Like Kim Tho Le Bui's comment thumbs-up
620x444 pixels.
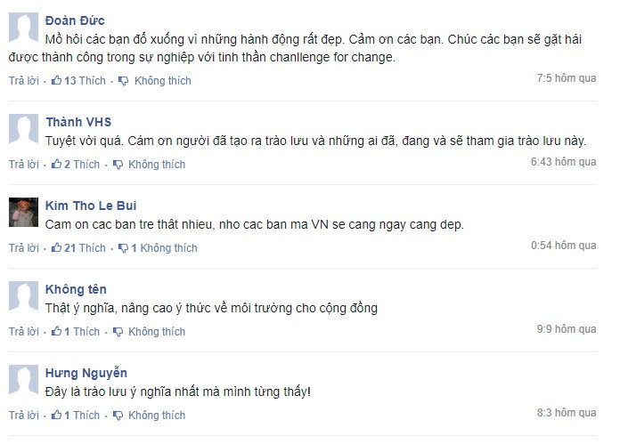[x=56, y=248]
